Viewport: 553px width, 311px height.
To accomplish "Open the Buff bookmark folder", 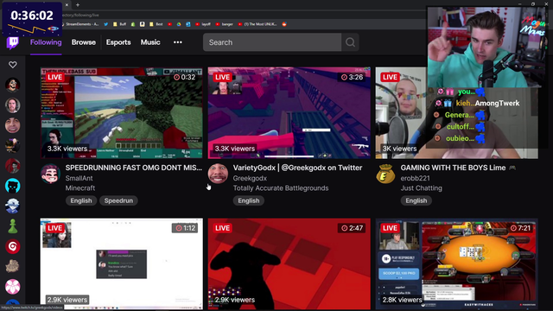I will coord(119,24).
